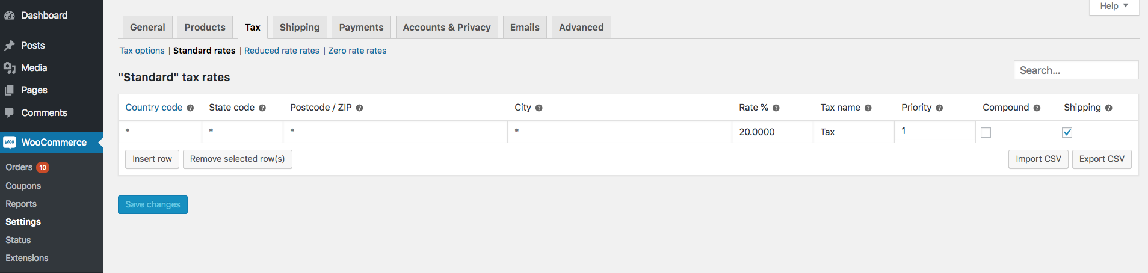Open Reduced rate rates link
Viewport: 1148px width, 273px height.
pyautogui.click(x=282, y=51)
